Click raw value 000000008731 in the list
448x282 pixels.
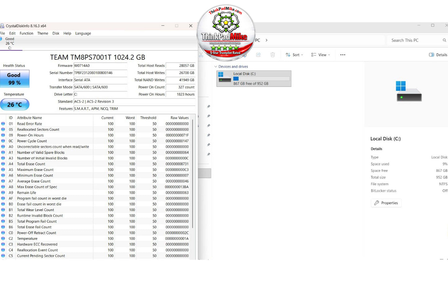point(177,164)
